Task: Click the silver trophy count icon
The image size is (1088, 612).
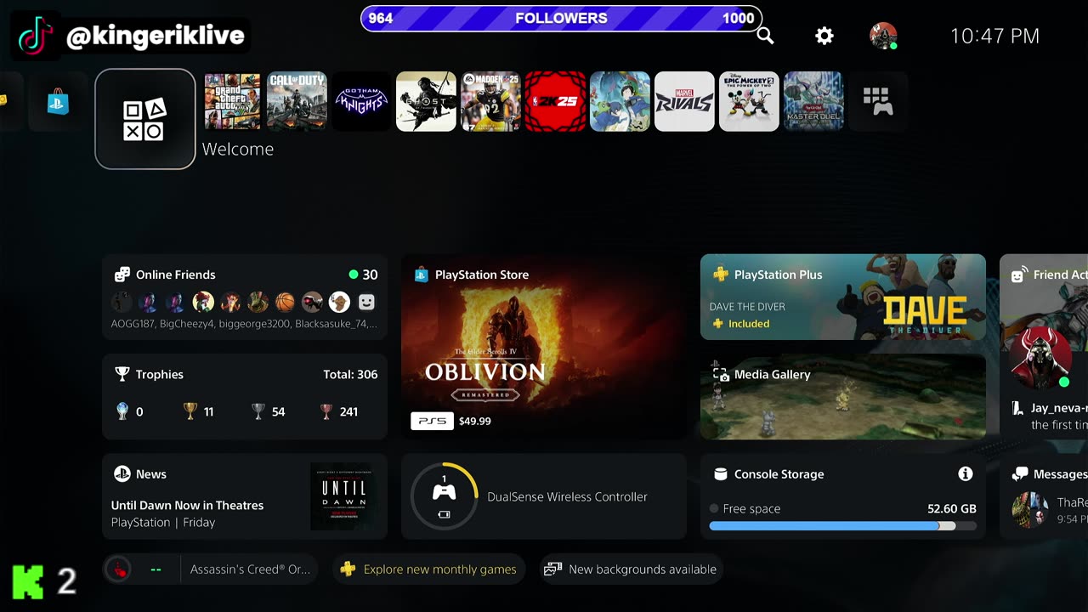Action: pos(258,411)
